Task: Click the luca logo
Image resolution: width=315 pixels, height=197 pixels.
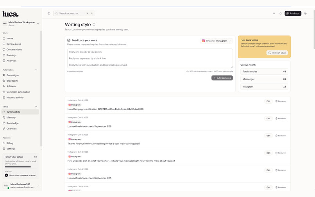Action: [x=11, y=14]
